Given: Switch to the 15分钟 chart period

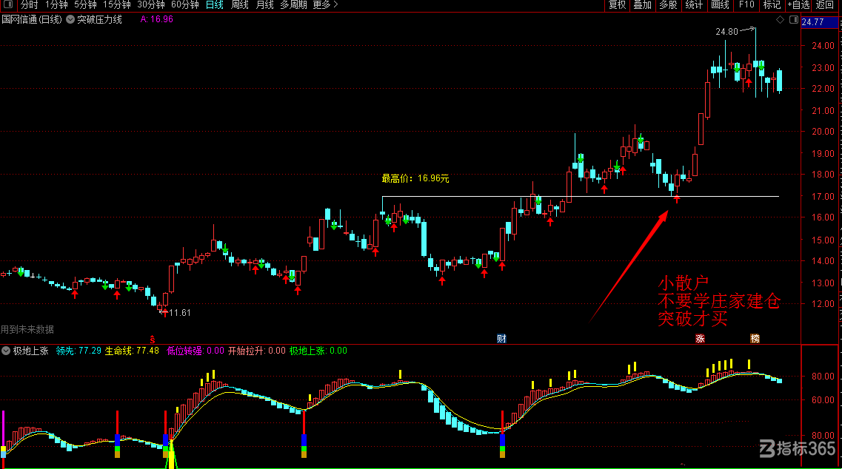Looking at the screenshot, I should coord(116,5).
